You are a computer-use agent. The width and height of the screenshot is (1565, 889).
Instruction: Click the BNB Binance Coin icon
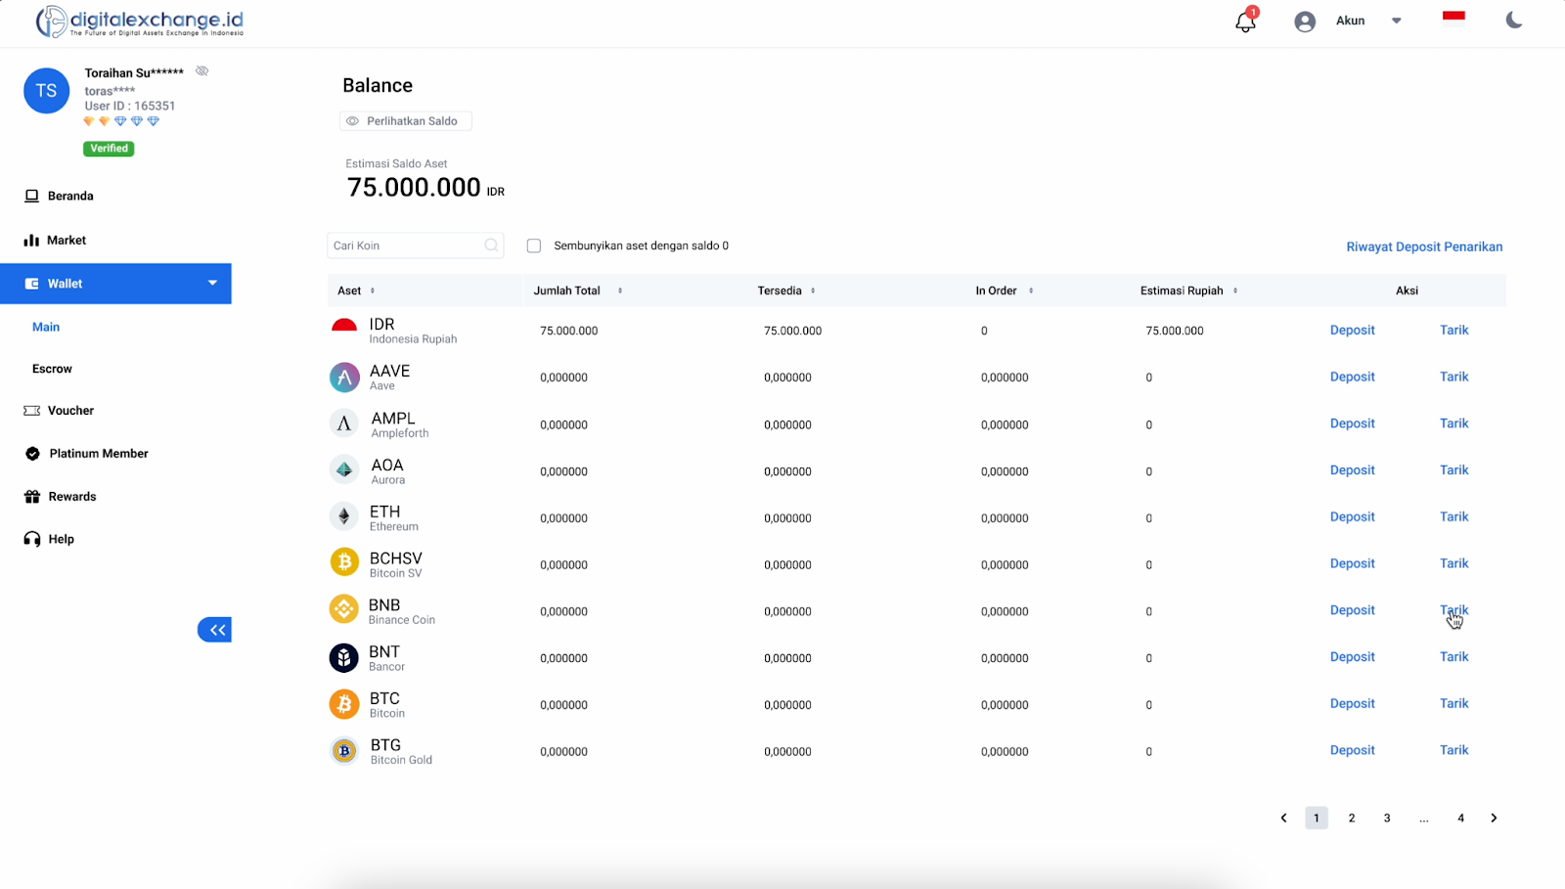[344, 610]
